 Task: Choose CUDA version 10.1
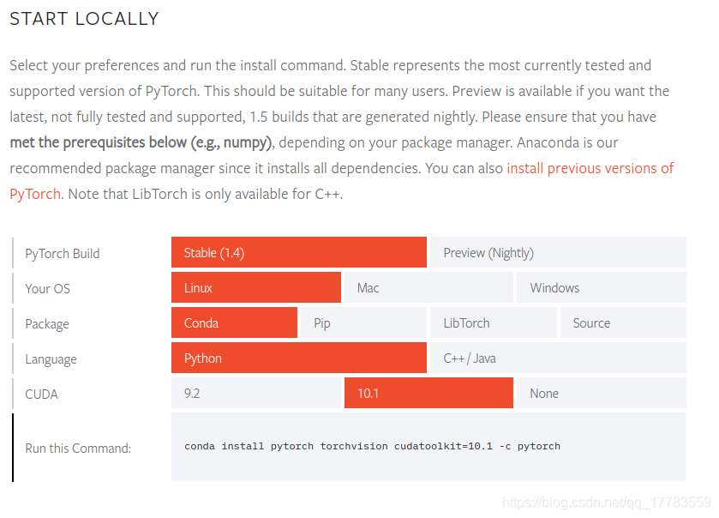point(428,393)
